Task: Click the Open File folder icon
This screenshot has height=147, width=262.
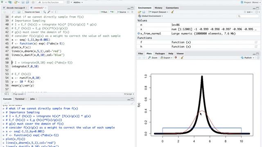Action: click(16, 2)
